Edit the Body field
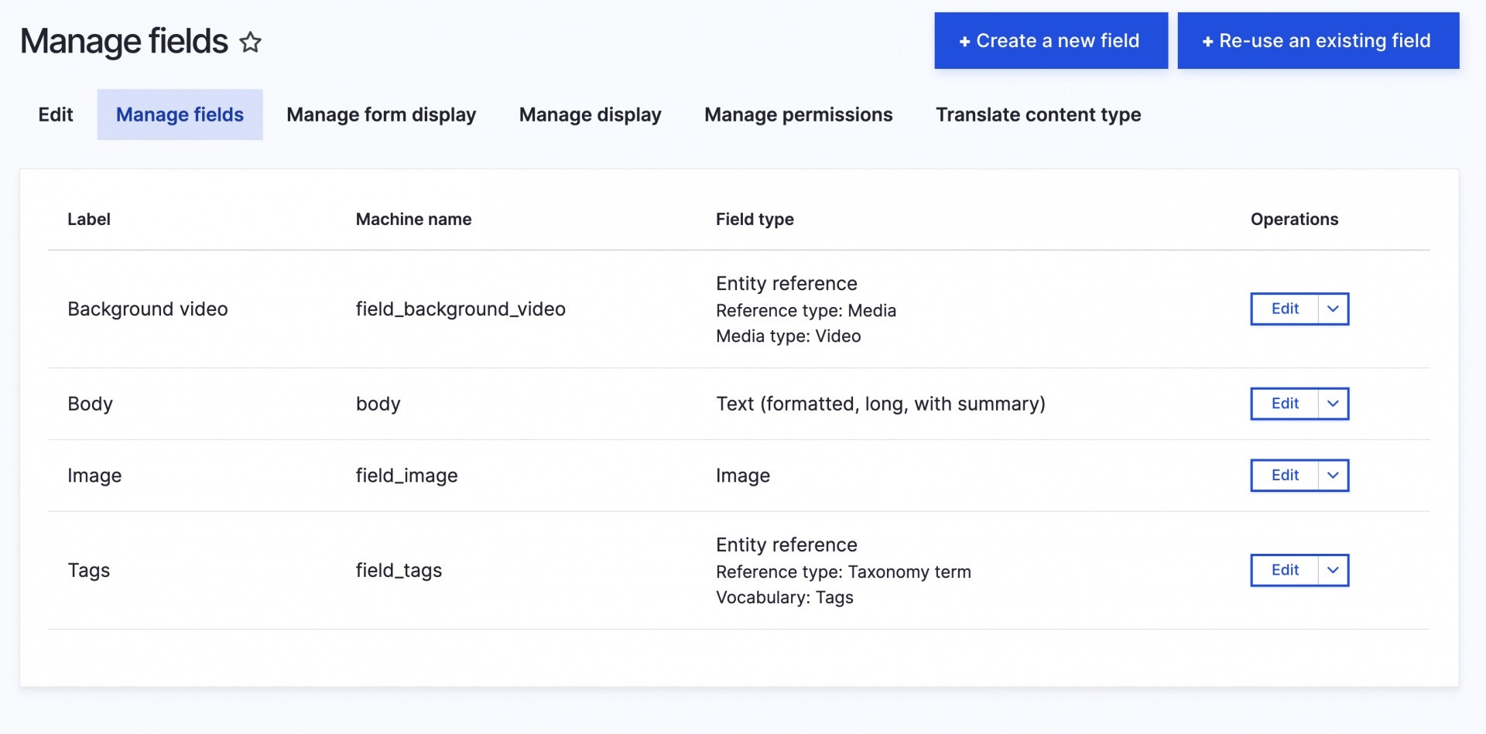Image resolution: width=1486 pixels, height=734 pixels. [x=1285, y=404]
